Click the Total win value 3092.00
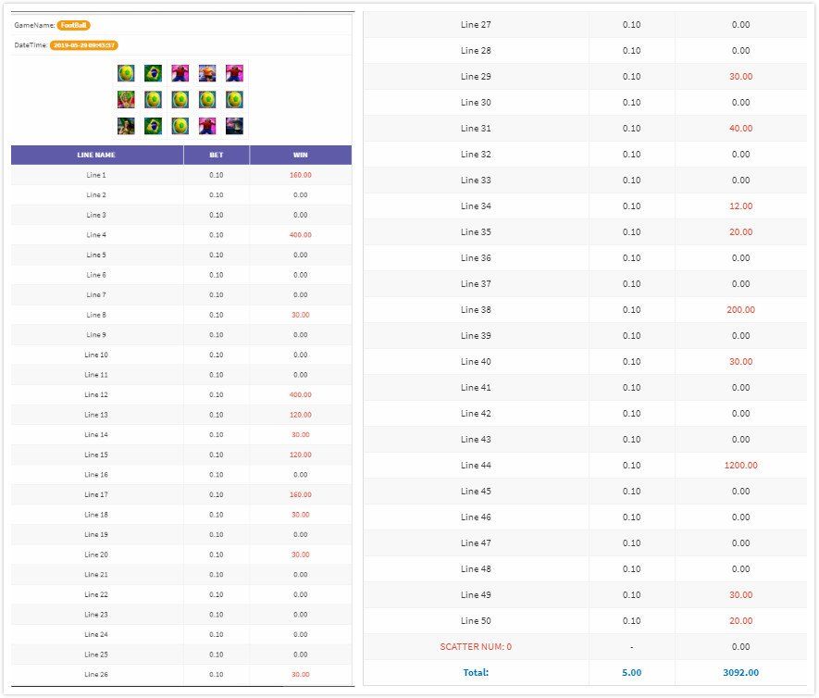The width and height of the screenshot is (819, 698). 740,673
